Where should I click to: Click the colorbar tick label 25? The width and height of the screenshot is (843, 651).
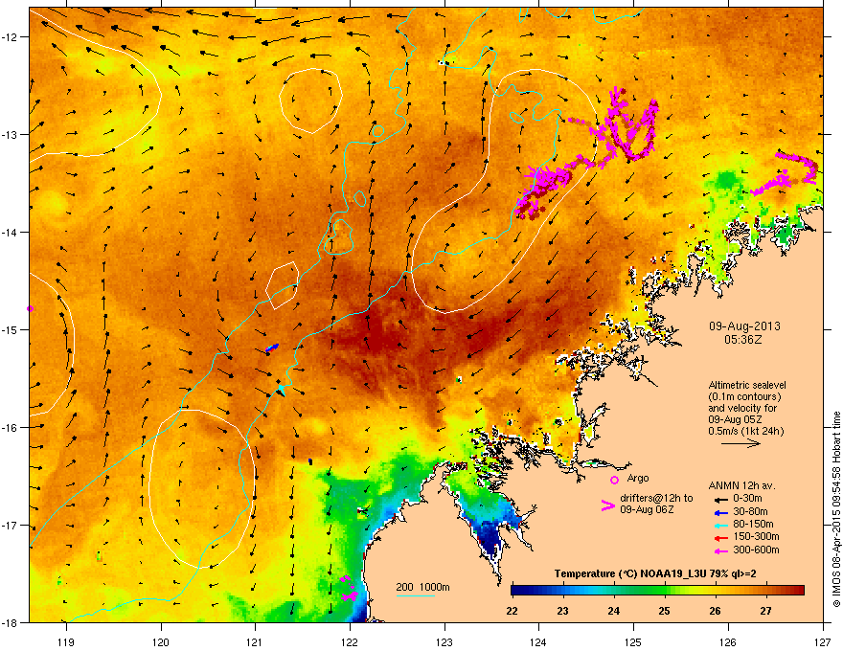click(665, 611)
